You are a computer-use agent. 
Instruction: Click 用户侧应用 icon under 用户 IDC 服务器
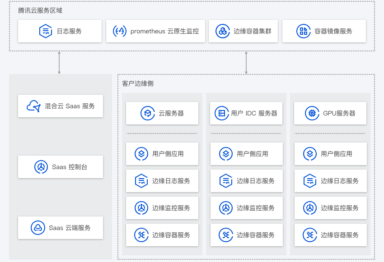tap(225, 154)
